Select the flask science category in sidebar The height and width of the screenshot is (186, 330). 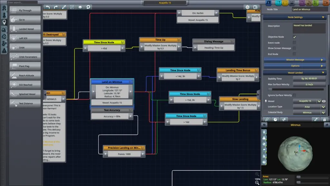4,51
